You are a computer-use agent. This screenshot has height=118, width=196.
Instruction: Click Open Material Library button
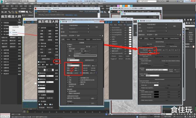[x=160, y=46]
